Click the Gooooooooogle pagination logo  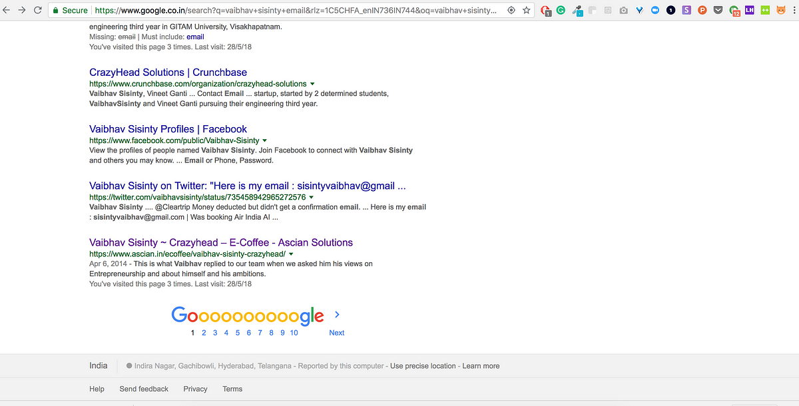coord(248,316)
